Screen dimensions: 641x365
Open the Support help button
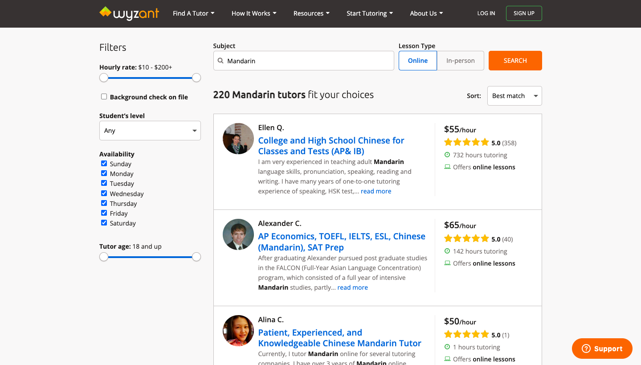click(x=602, y=349)
